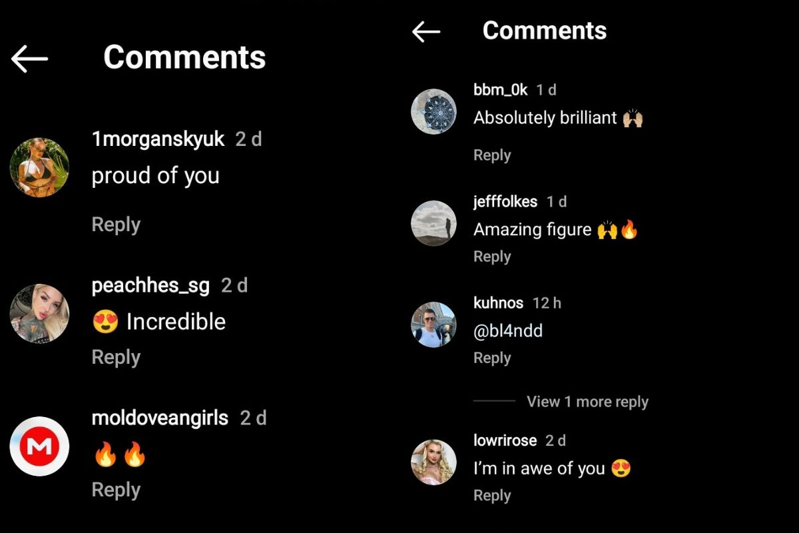
Task: Open the peachhes_sg username link
Action: [150, 286]
